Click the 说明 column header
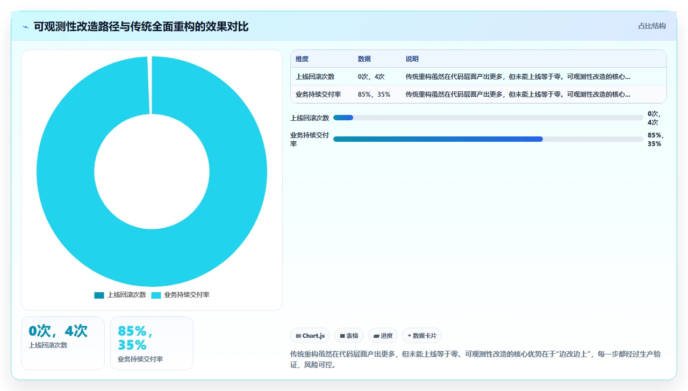Screen dimensions: 688x391 [x=412, y=59]
